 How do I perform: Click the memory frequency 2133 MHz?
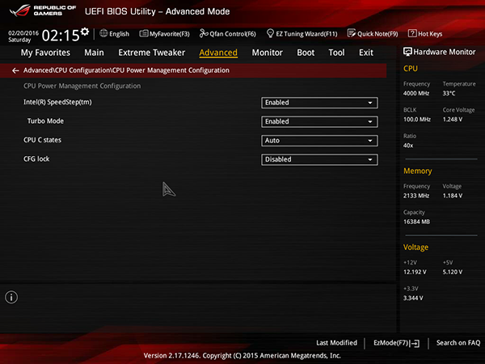tap(416, 196)
